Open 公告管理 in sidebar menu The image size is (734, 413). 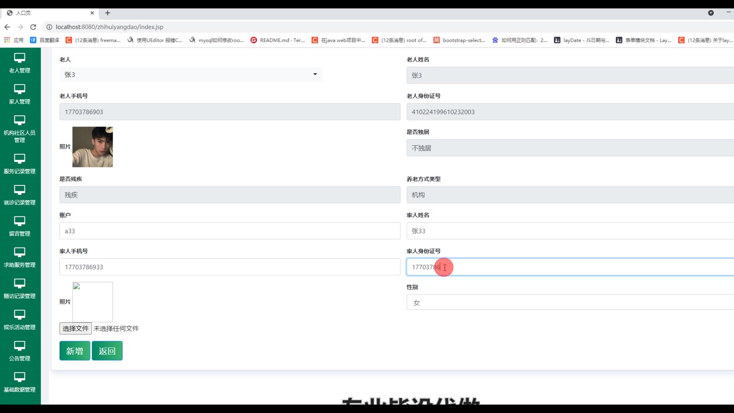click(x=19, y=351)
